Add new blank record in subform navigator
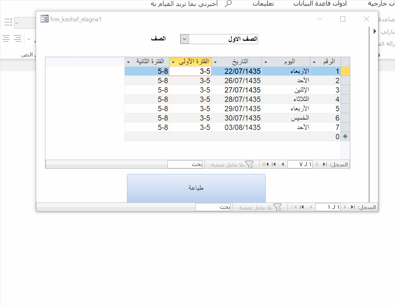Screen dimensions: 395x307 pyautogui.click(x=265, y=164)
